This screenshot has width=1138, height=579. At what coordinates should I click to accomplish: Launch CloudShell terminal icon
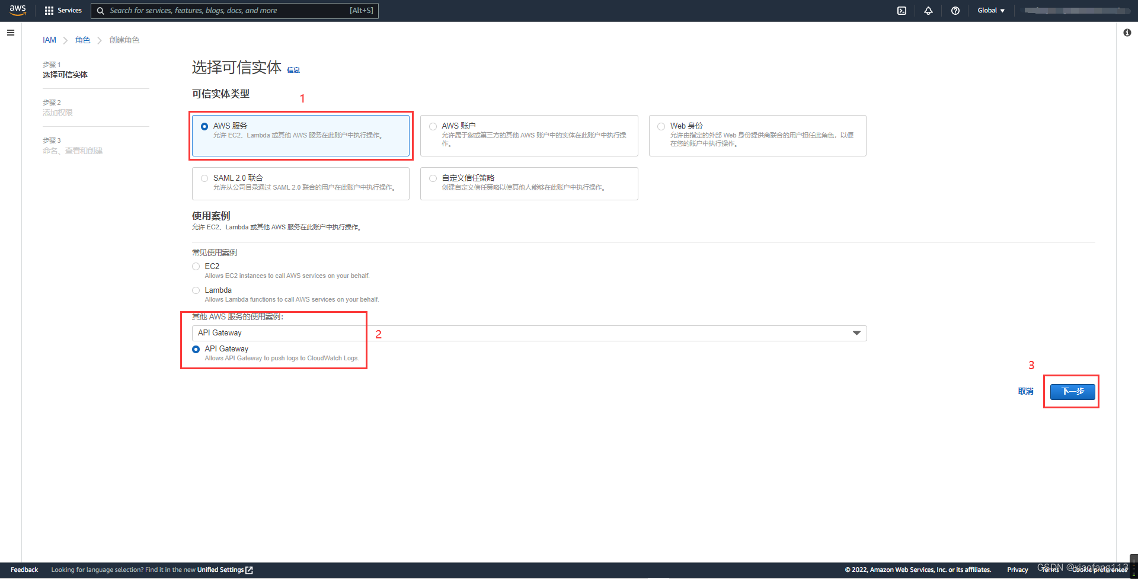tap(902, 11)
